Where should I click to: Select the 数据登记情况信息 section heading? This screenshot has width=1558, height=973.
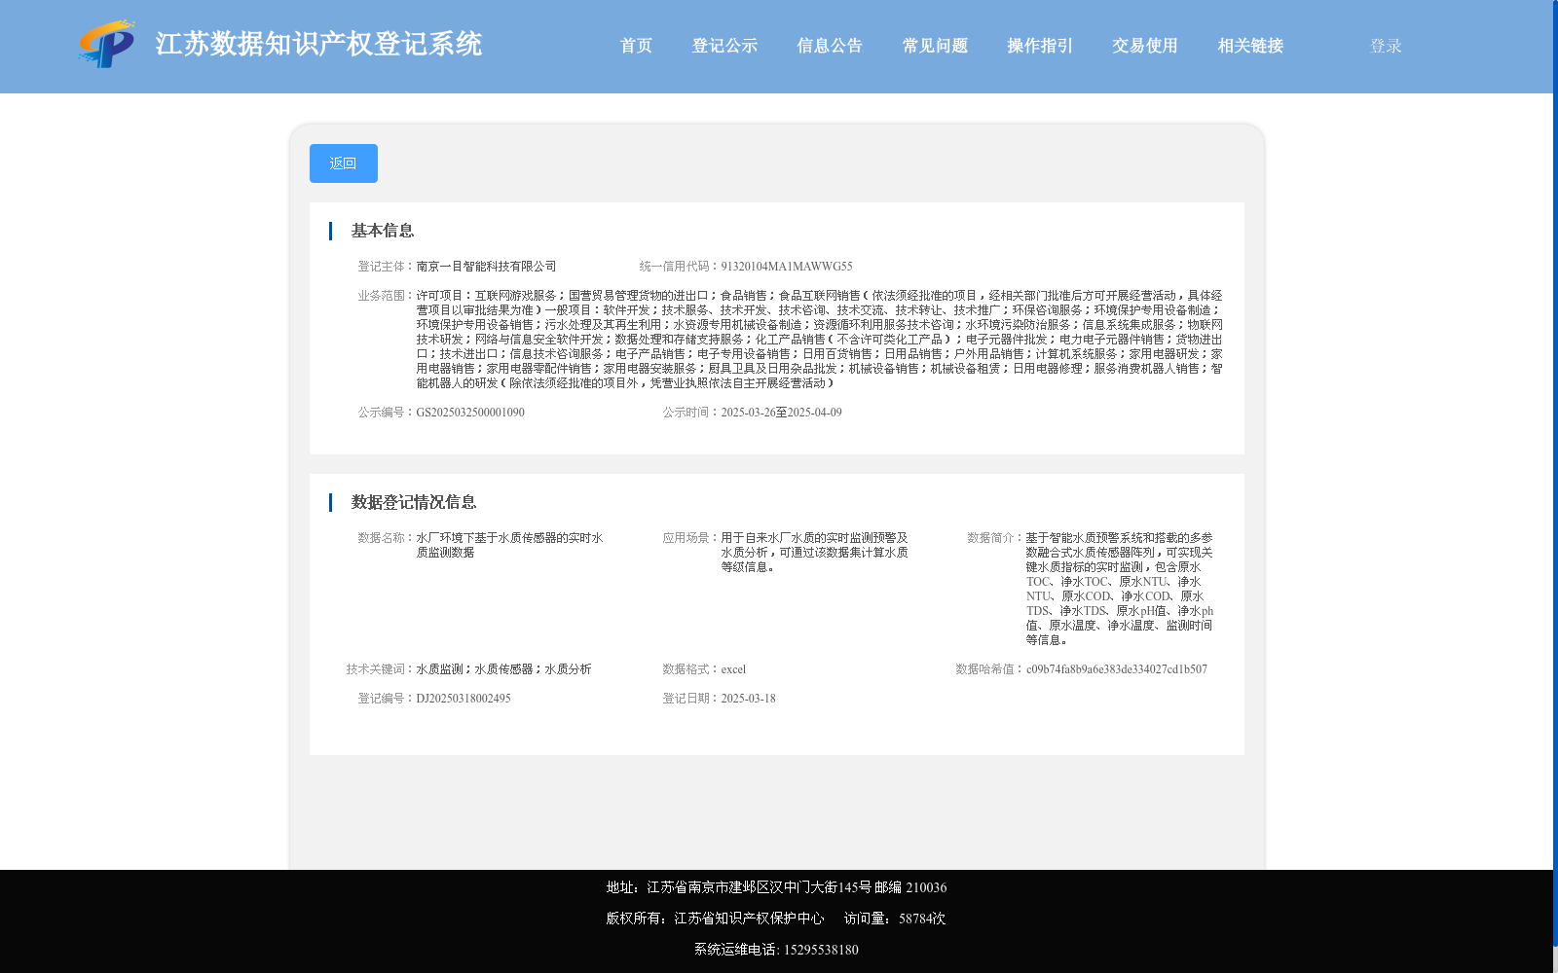point(414,502)
